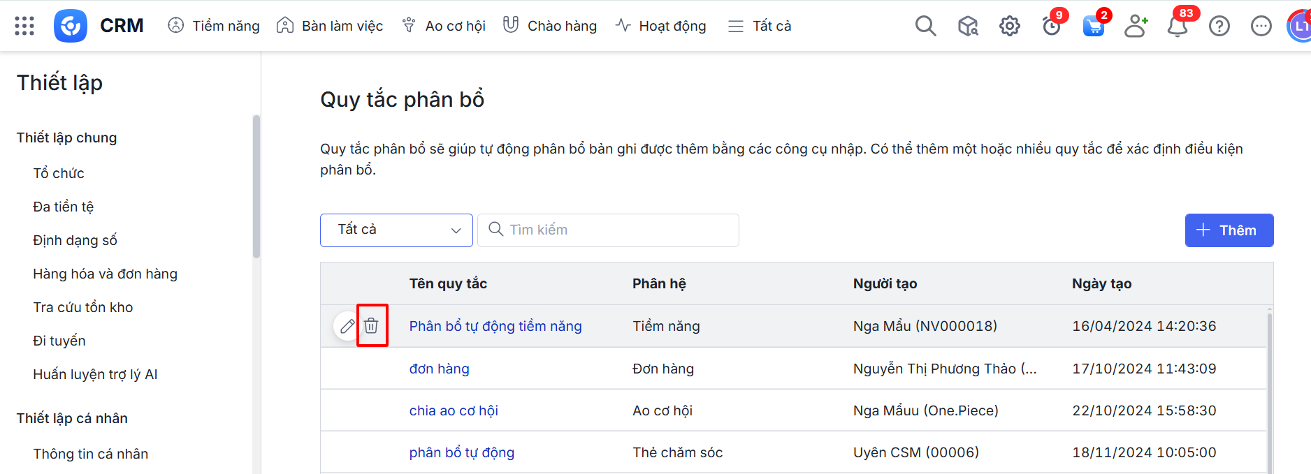Viewport: 1311px width, 474px height.
Task: Switch to the 'Chào hàng' tab
Action: [550, 26]
